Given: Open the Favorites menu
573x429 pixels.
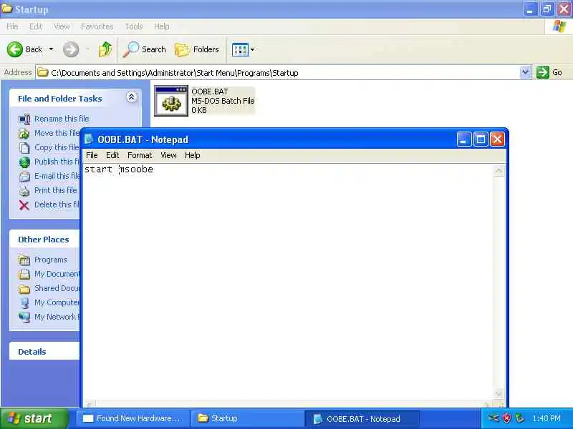Looking at the screenshot, I should tap(97, 26).
